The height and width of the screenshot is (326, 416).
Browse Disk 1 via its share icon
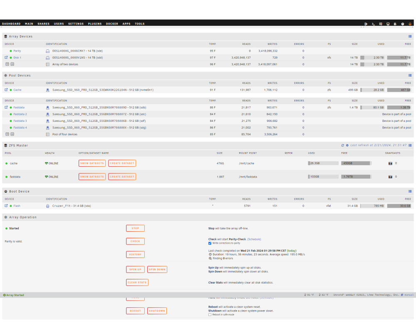click(x=6, y=57)
